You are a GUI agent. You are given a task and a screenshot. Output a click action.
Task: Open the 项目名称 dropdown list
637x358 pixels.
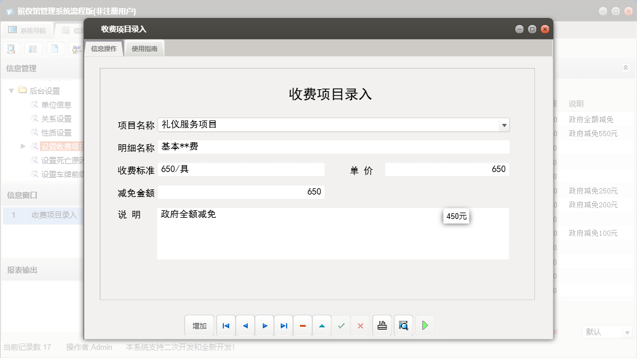(x=504, y=125)
